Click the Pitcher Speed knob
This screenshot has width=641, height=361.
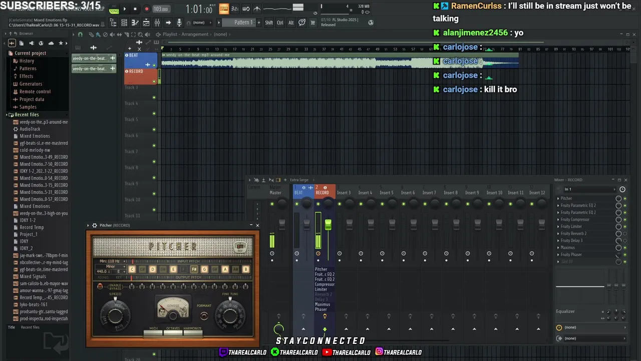pos(115,315)
